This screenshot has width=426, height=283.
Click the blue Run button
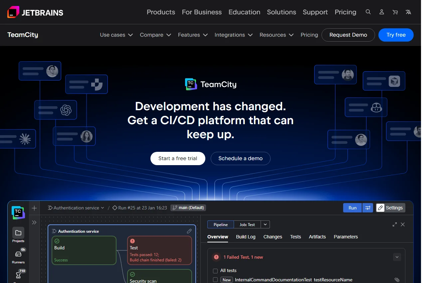[352, 208]
